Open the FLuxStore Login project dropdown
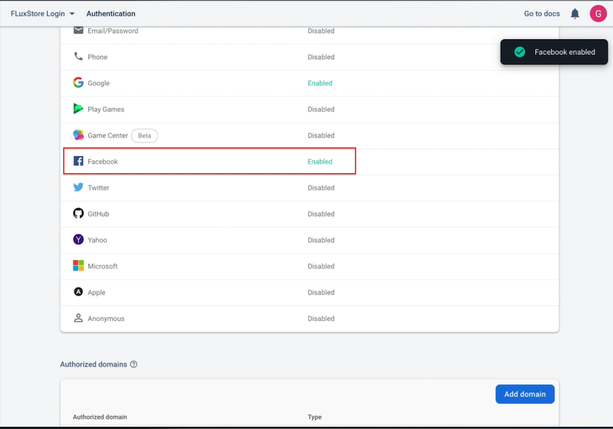This screenshot has width=613, height=429. (x=42, y=14)
